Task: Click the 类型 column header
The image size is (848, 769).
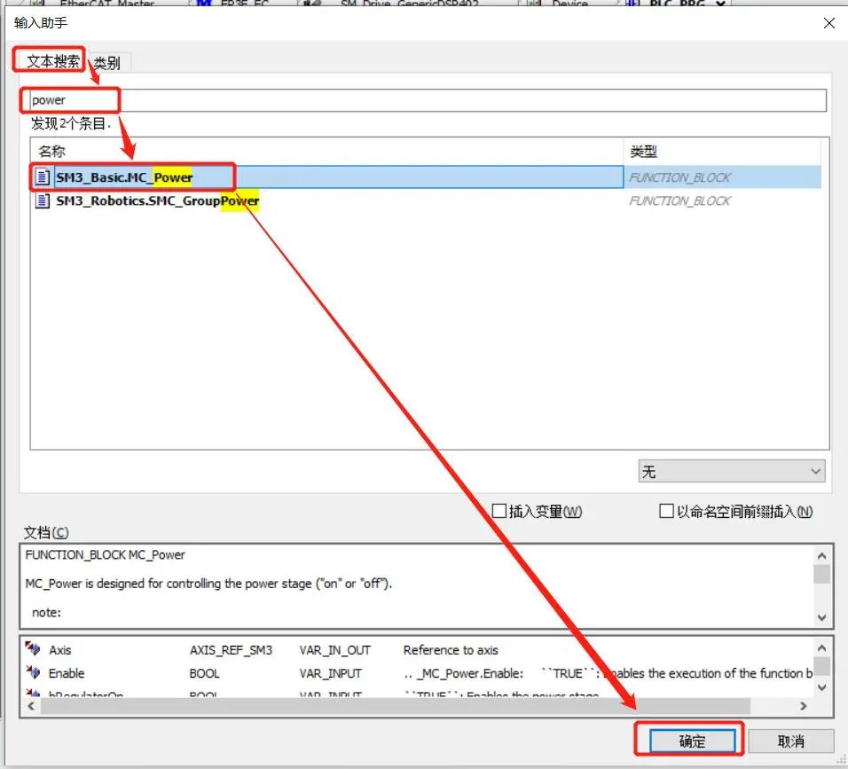Action: [x=644, y=152]
